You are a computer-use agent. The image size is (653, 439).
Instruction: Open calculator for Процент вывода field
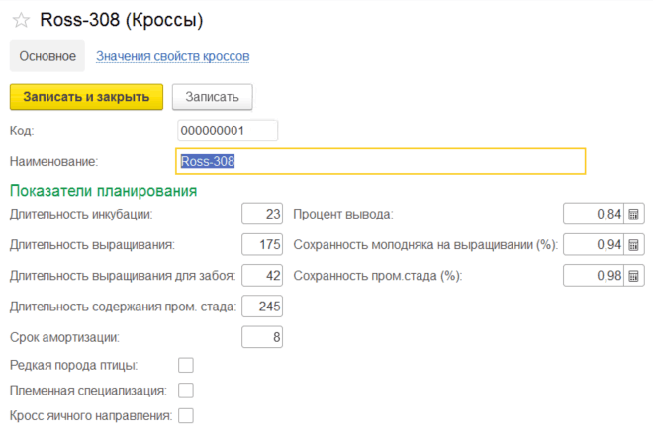coord(633,214)
